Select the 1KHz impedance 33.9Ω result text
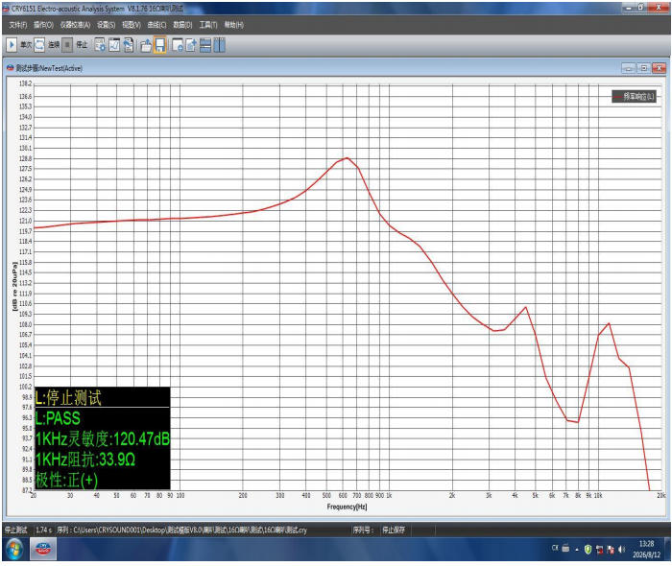Image resolution: width=672 pixels, height=566 pixels. click(x=85, y=460)
